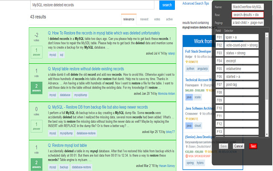Open question 'How To Restore the records in mysql table'
This screenshot has height=171, width=273.
104,32
